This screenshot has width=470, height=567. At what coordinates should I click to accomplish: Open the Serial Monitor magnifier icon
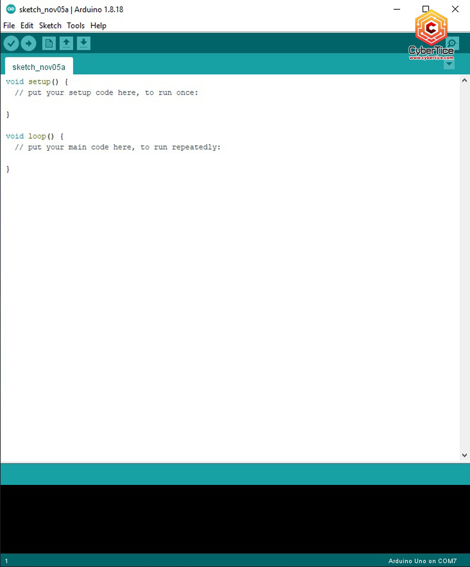(452, 43)
